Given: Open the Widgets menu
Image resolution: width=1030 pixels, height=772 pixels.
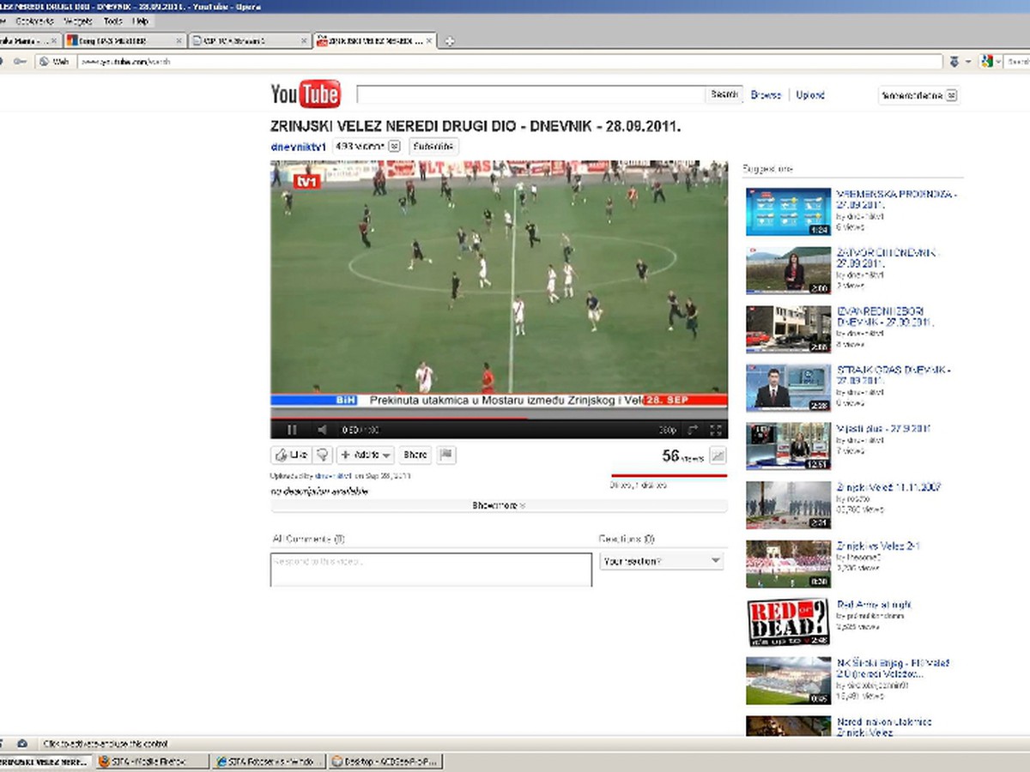Looking at the screenshot, I should point(78,21).
